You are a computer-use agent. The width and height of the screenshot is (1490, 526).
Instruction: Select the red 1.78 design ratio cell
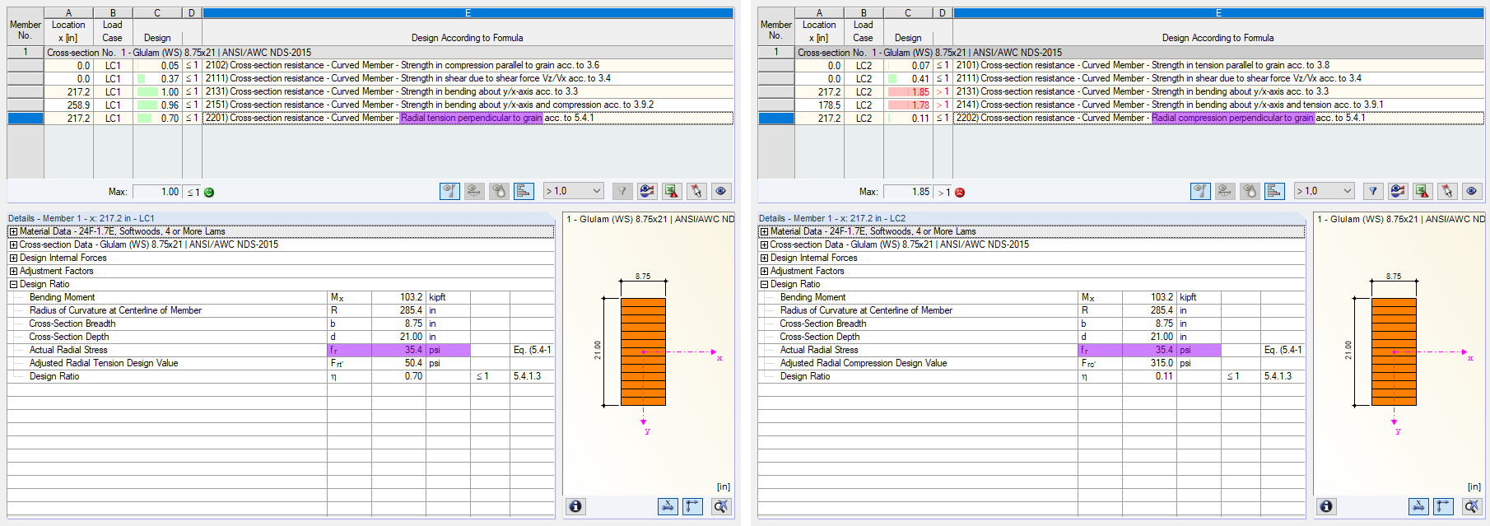pyautogui.click(x=908, y=105)
